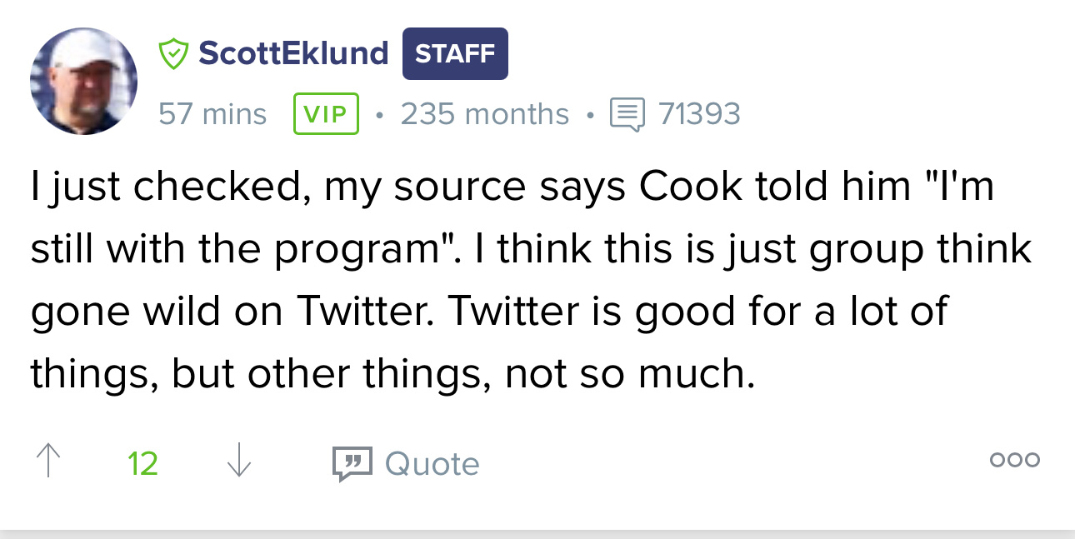Click the 57 mins timestamp

point(212,113)
